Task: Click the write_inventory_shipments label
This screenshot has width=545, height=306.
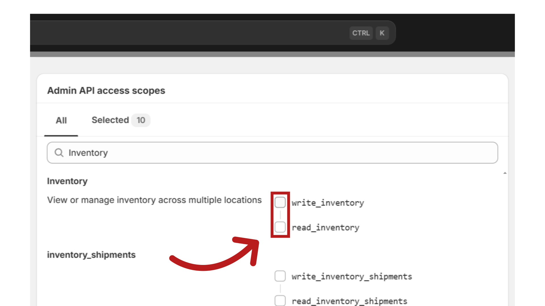Action: 352,277
